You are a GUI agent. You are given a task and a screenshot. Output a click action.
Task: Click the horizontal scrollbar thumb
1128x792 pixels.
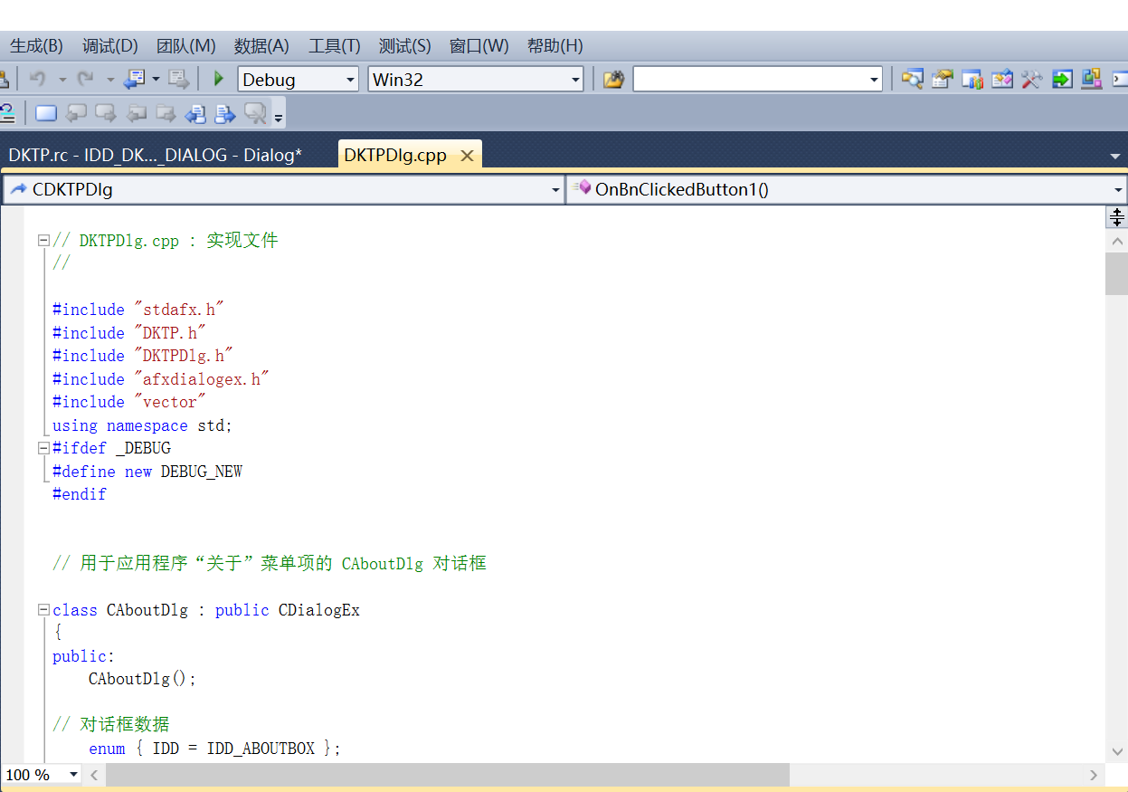(x=448, y=775)
